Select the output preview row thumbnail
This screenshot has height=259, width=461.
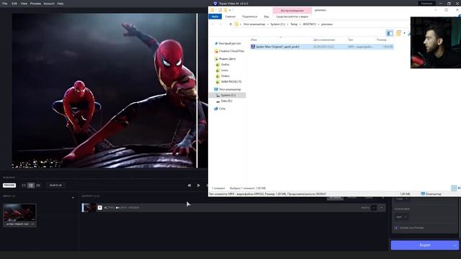pyautogui.click(x=88, y=208)
